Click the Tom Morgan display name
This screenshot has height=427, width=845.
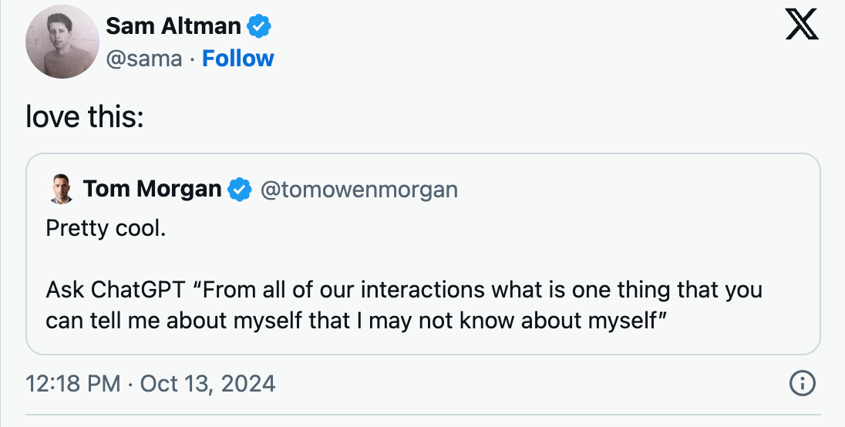[152, 189]
